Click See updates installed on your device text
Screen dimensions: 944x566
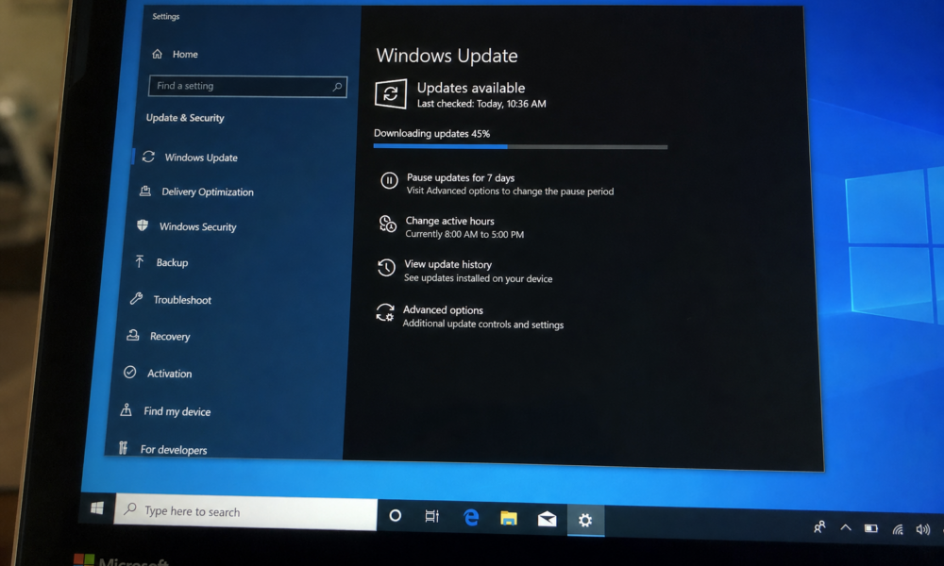pyautogui.click(x=478, y=278)
